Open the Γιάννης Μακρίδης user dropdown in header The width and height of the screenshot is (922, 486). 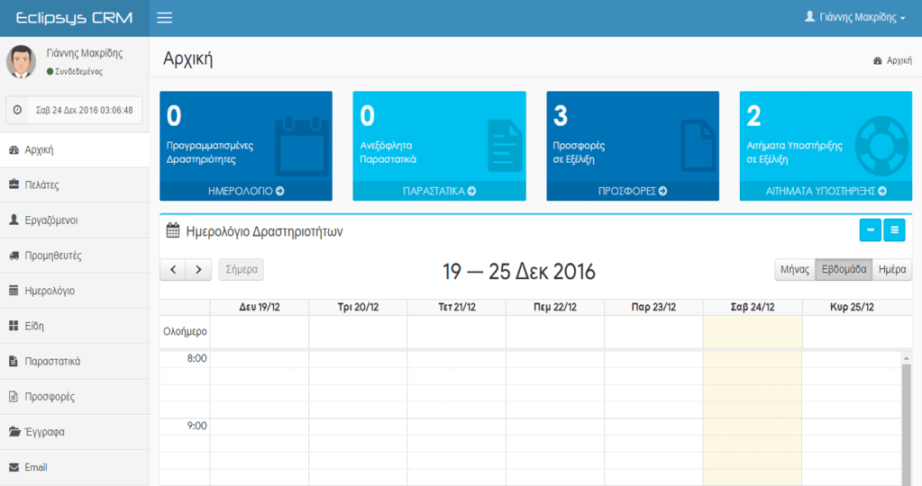point(855,17)
